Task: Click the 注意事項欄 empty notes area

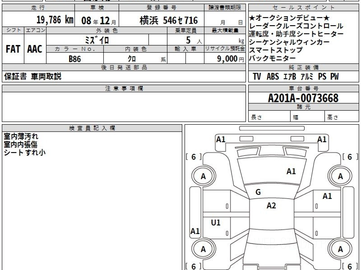Action: pos(124,107)
